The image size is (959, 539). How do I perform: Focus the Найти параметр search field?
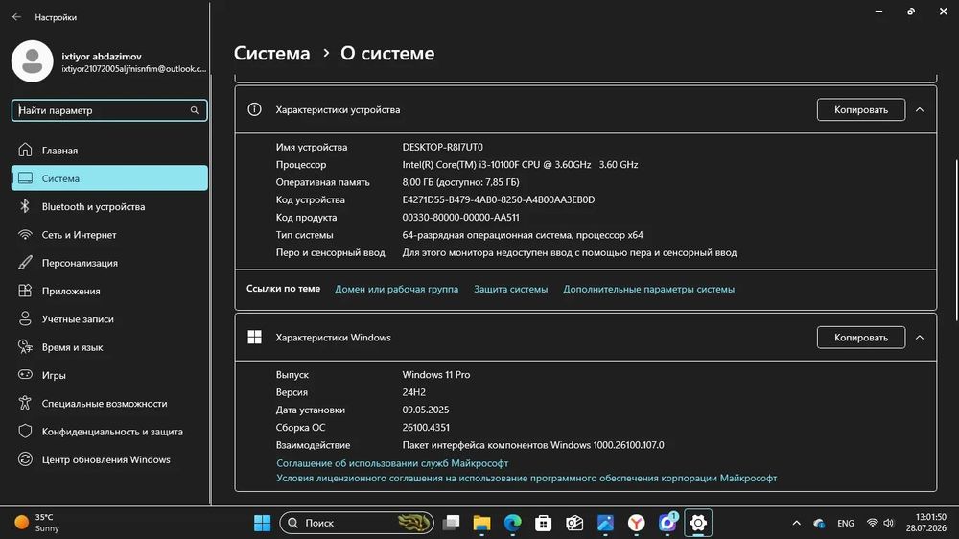click(109, 110)
